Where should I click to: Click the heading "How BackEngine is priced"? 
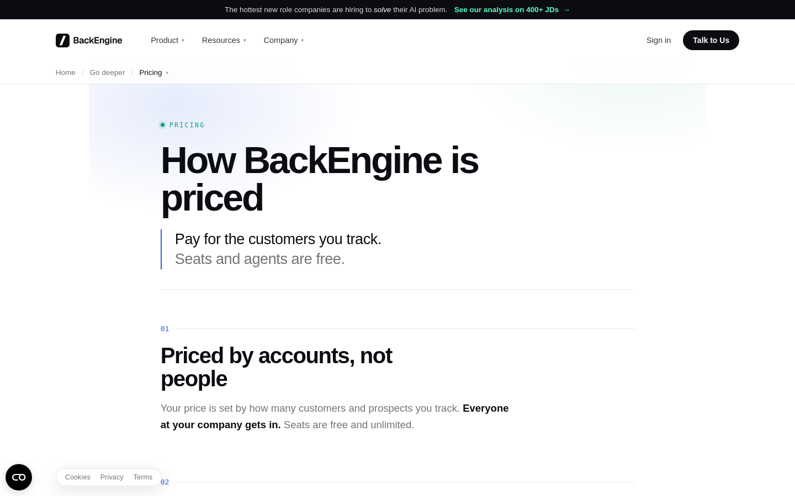coord(319,179)
